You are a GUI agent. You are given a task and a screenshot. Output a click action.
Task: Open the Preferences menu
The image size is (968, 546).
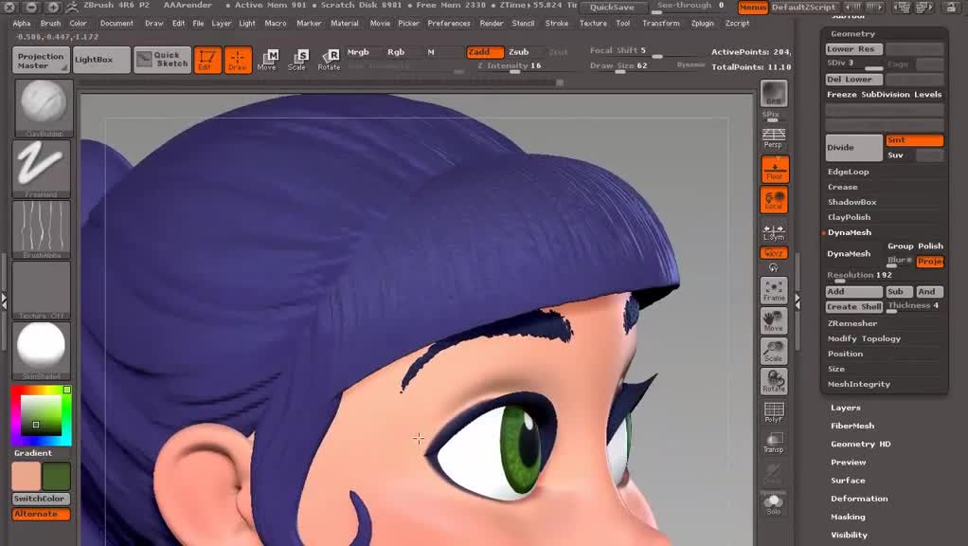pos(449,24)
